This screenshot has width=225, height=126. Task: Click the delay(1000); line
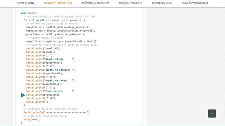click(32, 120)
